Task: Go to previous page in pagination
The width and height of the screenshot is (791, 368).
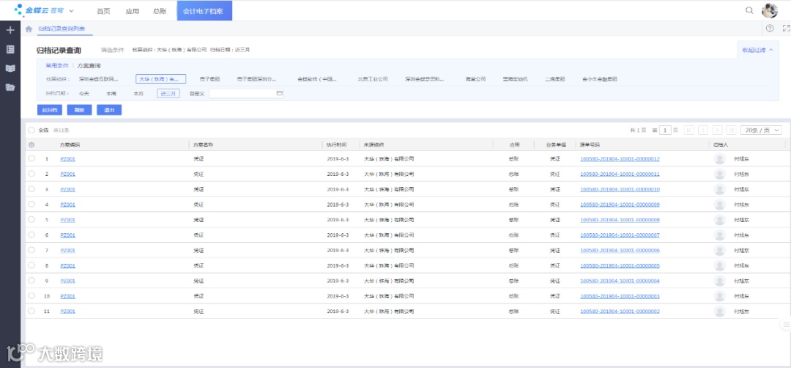Action: click(703, 130)
